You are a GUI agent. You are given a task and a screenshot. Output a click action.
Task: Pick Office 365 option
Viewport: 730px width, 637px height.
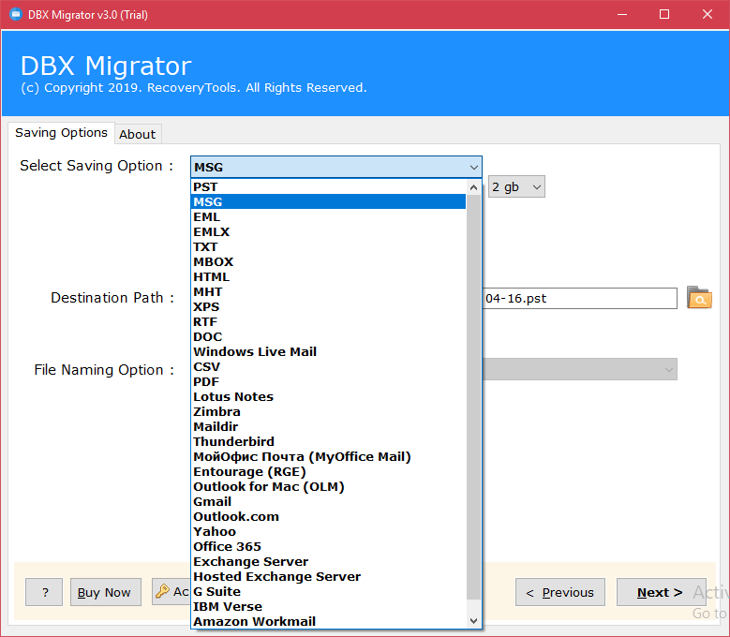pyautogui.click(x=329, y=546)
